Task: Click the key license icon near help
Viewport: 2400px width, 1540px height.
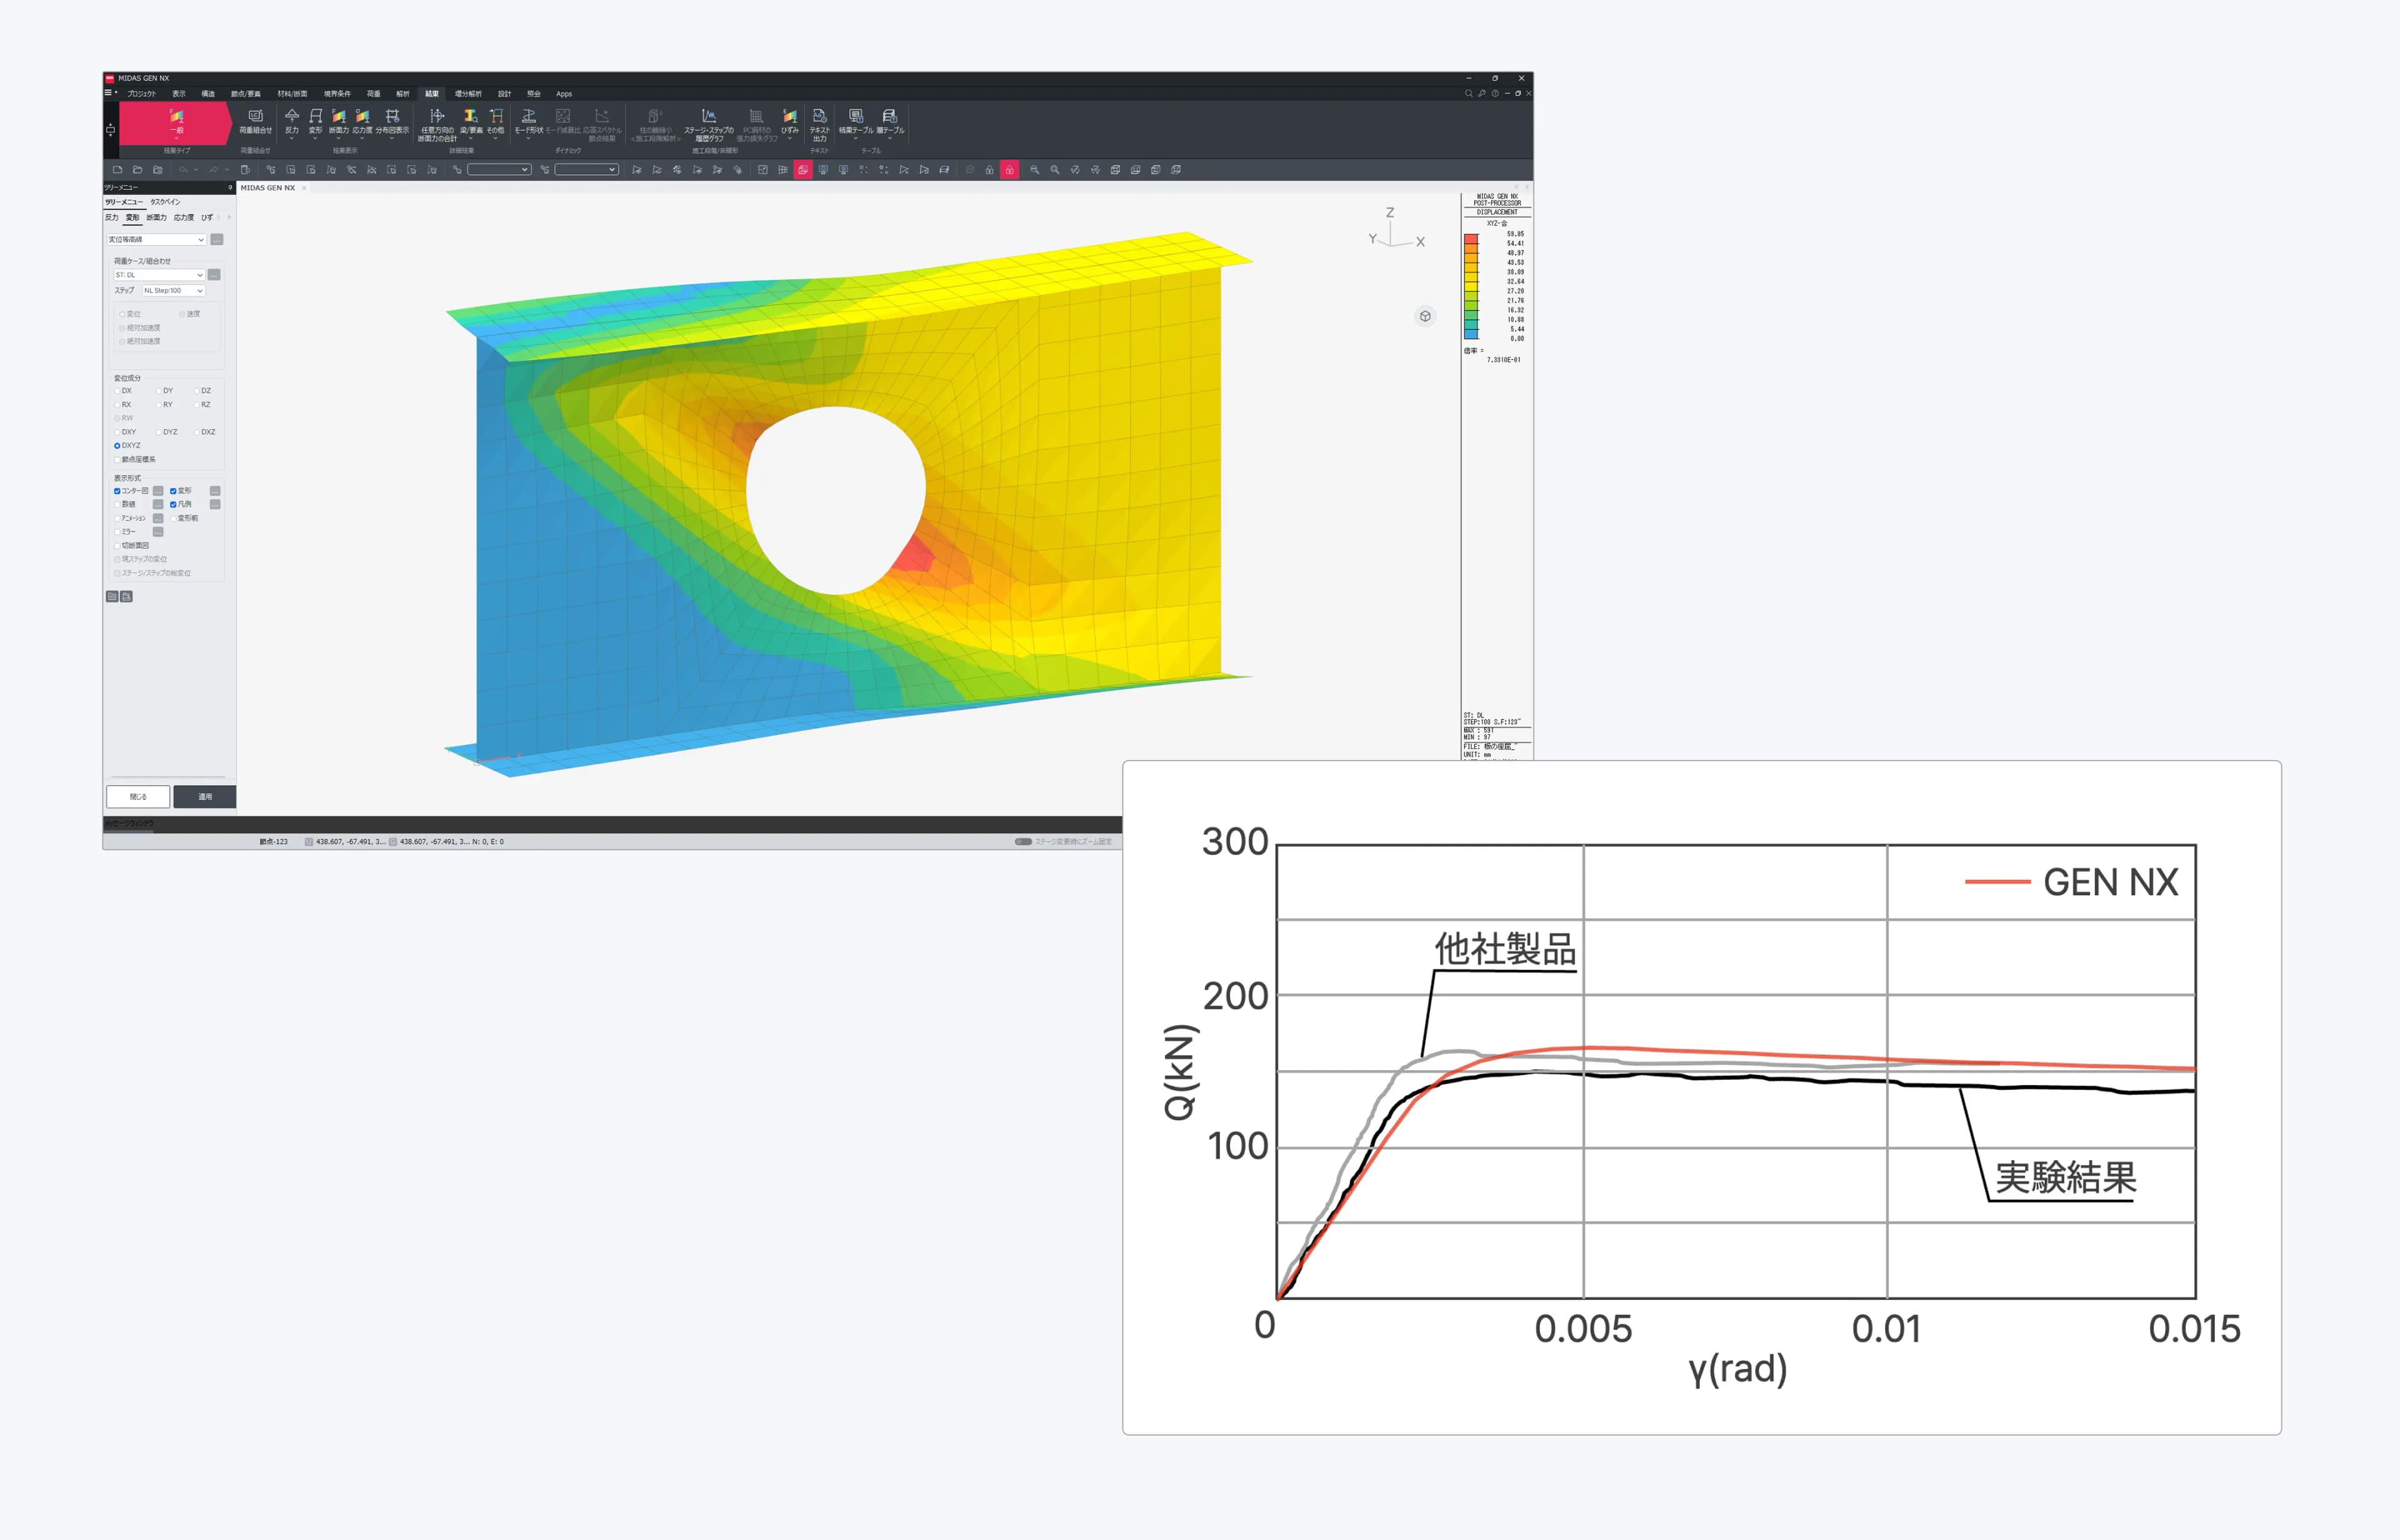Action: tap(1482, 93)
